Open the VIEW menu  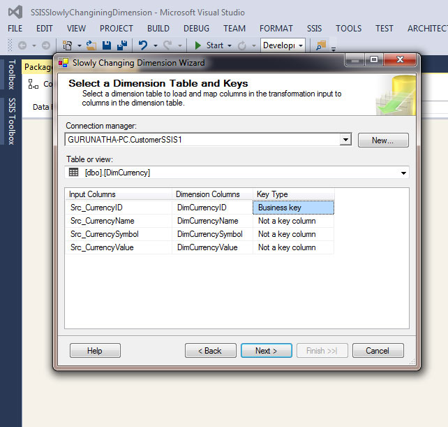(76, 29)
